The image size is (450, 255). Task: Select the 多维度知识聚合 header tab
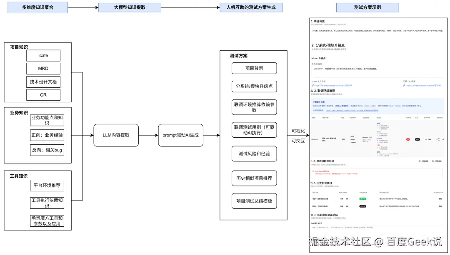[37, 7]
